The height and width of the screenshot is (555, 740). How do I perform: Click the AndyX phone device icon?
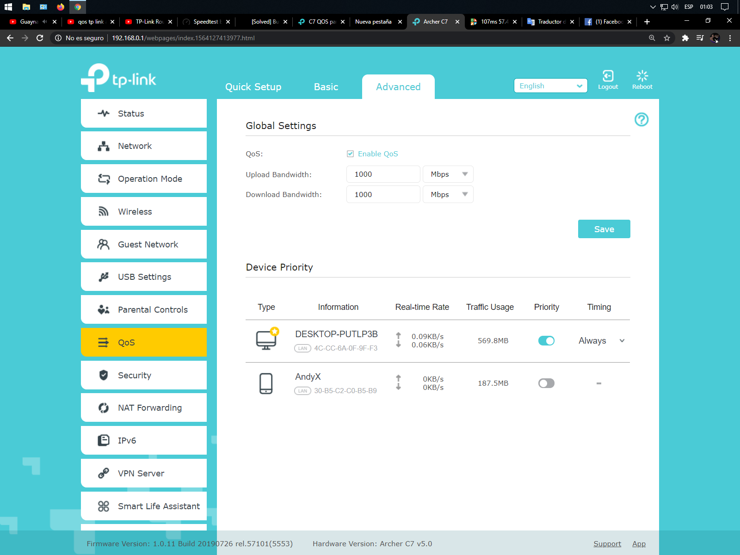pyautogui.click(x=266, y=383)
